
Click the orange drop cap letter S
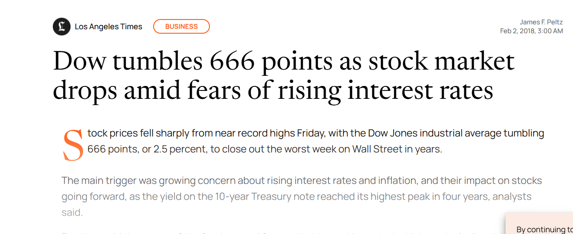click(73, 145)
